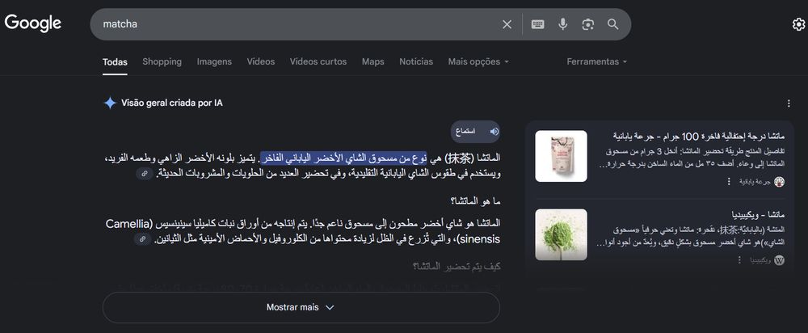The image size is (808, 333).
Task: Open three-dot menu of first source card
Action: (x=729, y=181)
